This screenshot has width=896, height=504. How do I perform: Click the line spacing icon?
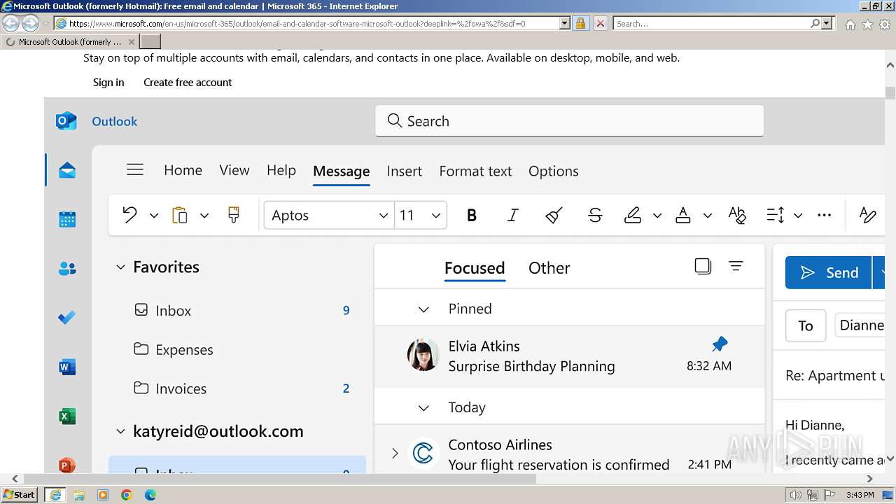pos(776,215)
